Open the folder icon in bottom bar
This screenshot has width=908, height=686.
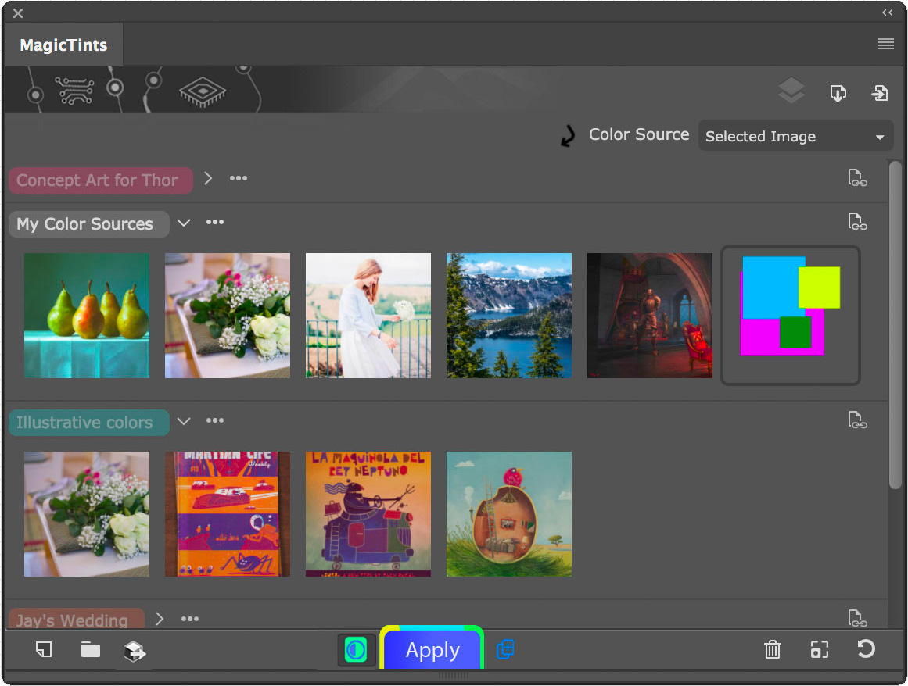click(x=91, y=649)
